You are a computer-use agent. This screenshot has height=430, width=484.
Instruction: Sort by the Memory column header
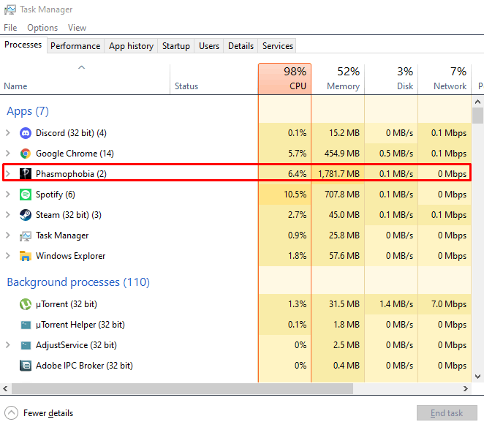(x=338, y=79)
